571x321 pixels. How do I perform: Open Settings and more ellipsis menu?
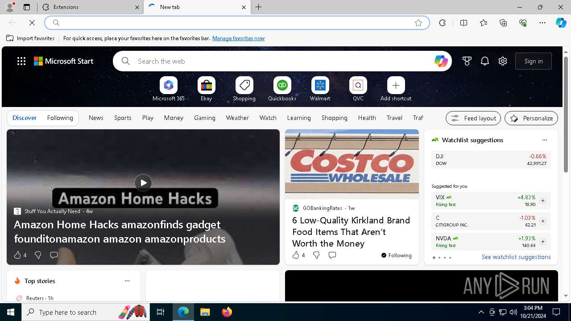[x=542, y=23]
